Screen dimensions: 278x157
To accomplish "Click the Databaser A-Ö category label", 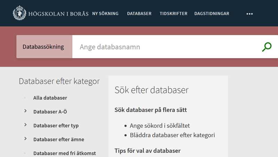I will 50,112.
